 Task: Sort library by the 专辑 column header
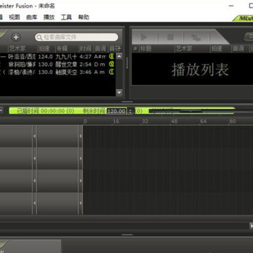[67, 48]
